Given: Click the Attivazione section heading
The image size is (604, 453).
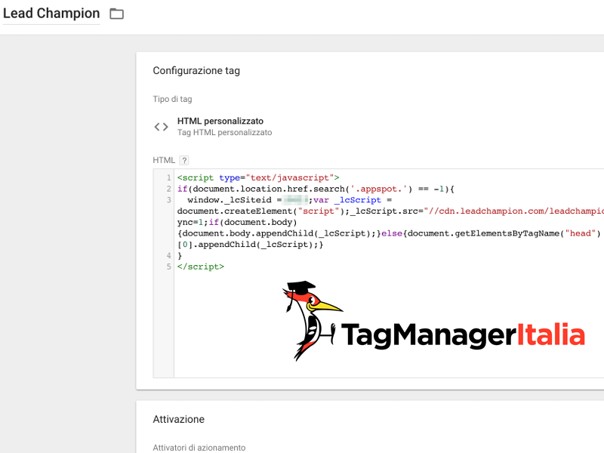Looking at the screenshot, I should point(179,419).
